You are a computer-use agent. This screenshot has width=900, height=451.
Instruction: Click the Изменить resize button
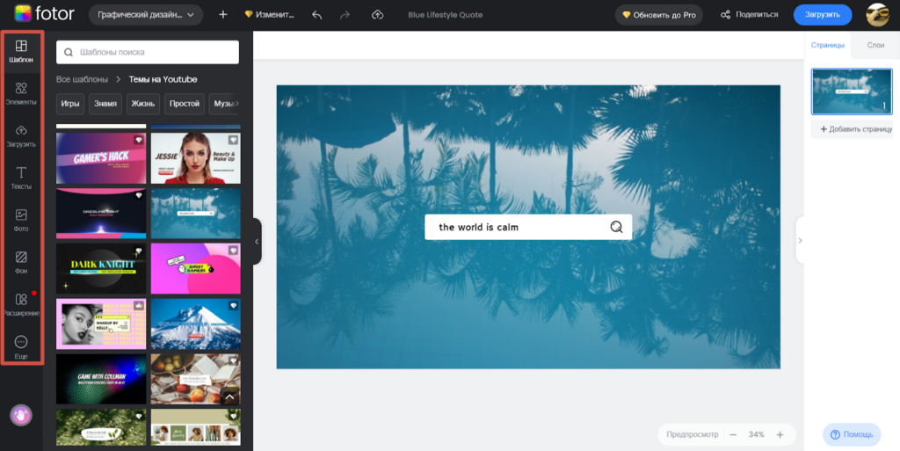tap(269, 15)
